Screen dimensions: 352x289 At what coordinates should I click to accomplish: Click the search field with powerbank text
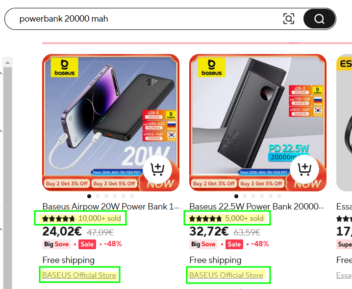coord(144,19)
